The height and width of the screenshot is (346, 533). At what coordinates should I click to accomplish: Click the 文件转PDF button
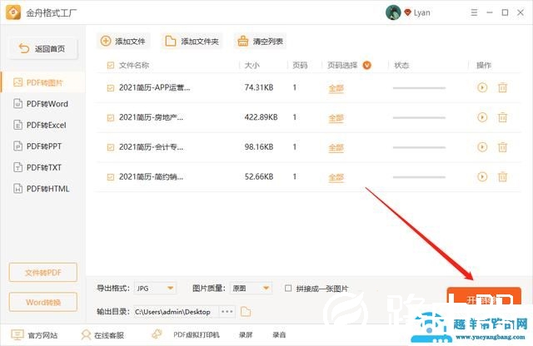pyautogui.click(x=42, y=272)
